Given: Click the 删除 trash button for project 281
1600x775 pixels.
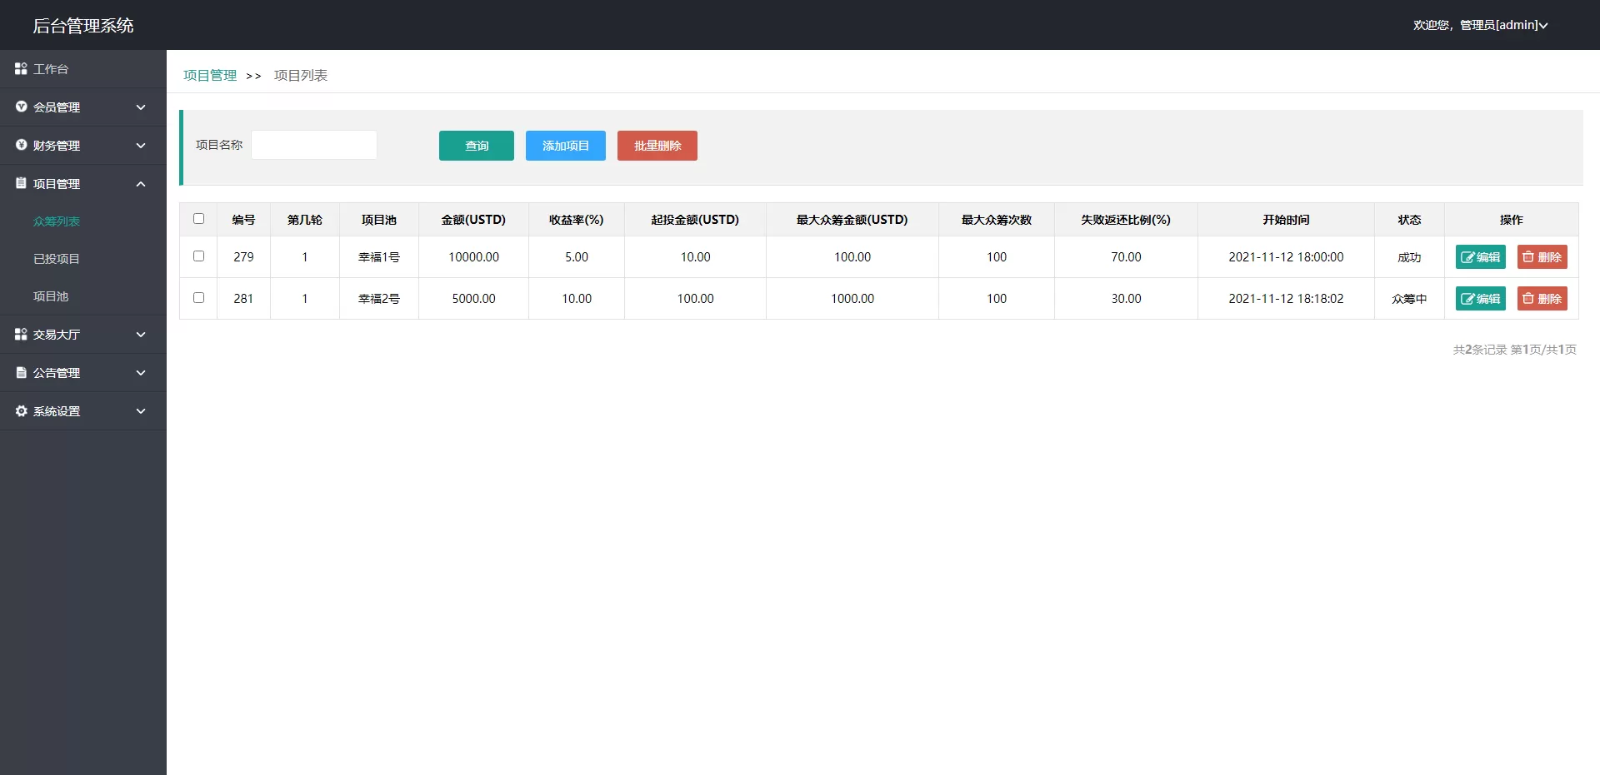Looking at the screenshot, I should tap(1542, 299).
